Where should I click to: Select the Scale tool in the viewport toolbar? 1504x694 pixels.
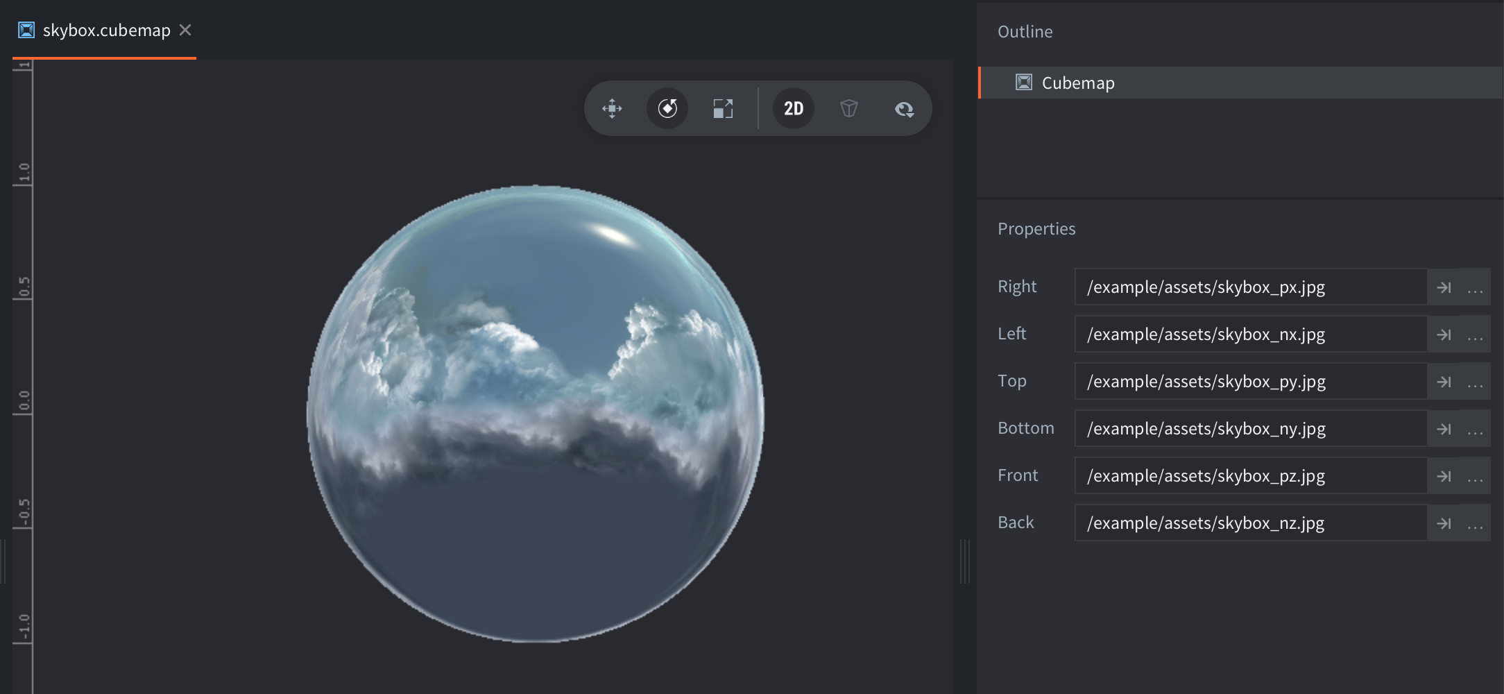723,109
